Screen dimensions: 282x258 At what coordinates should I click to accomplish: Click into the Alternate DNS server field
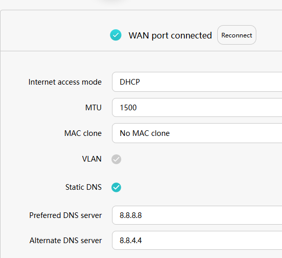(197, 240)
